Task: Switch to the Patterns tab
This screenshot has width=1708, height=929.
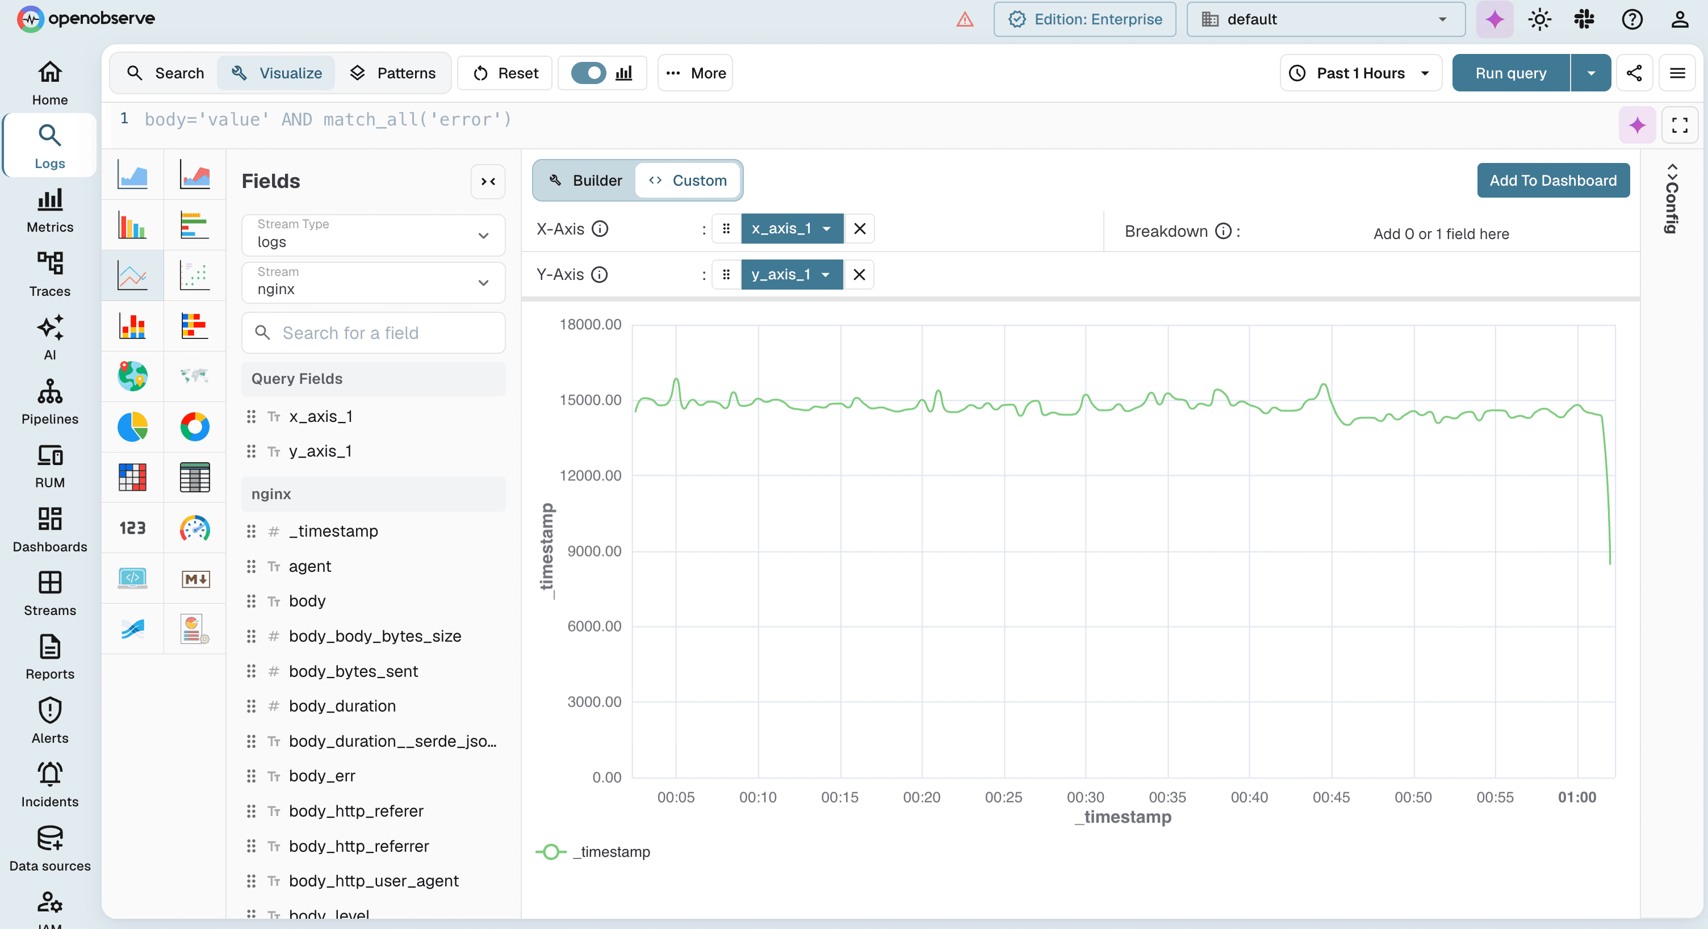Action: coord(392,73)
